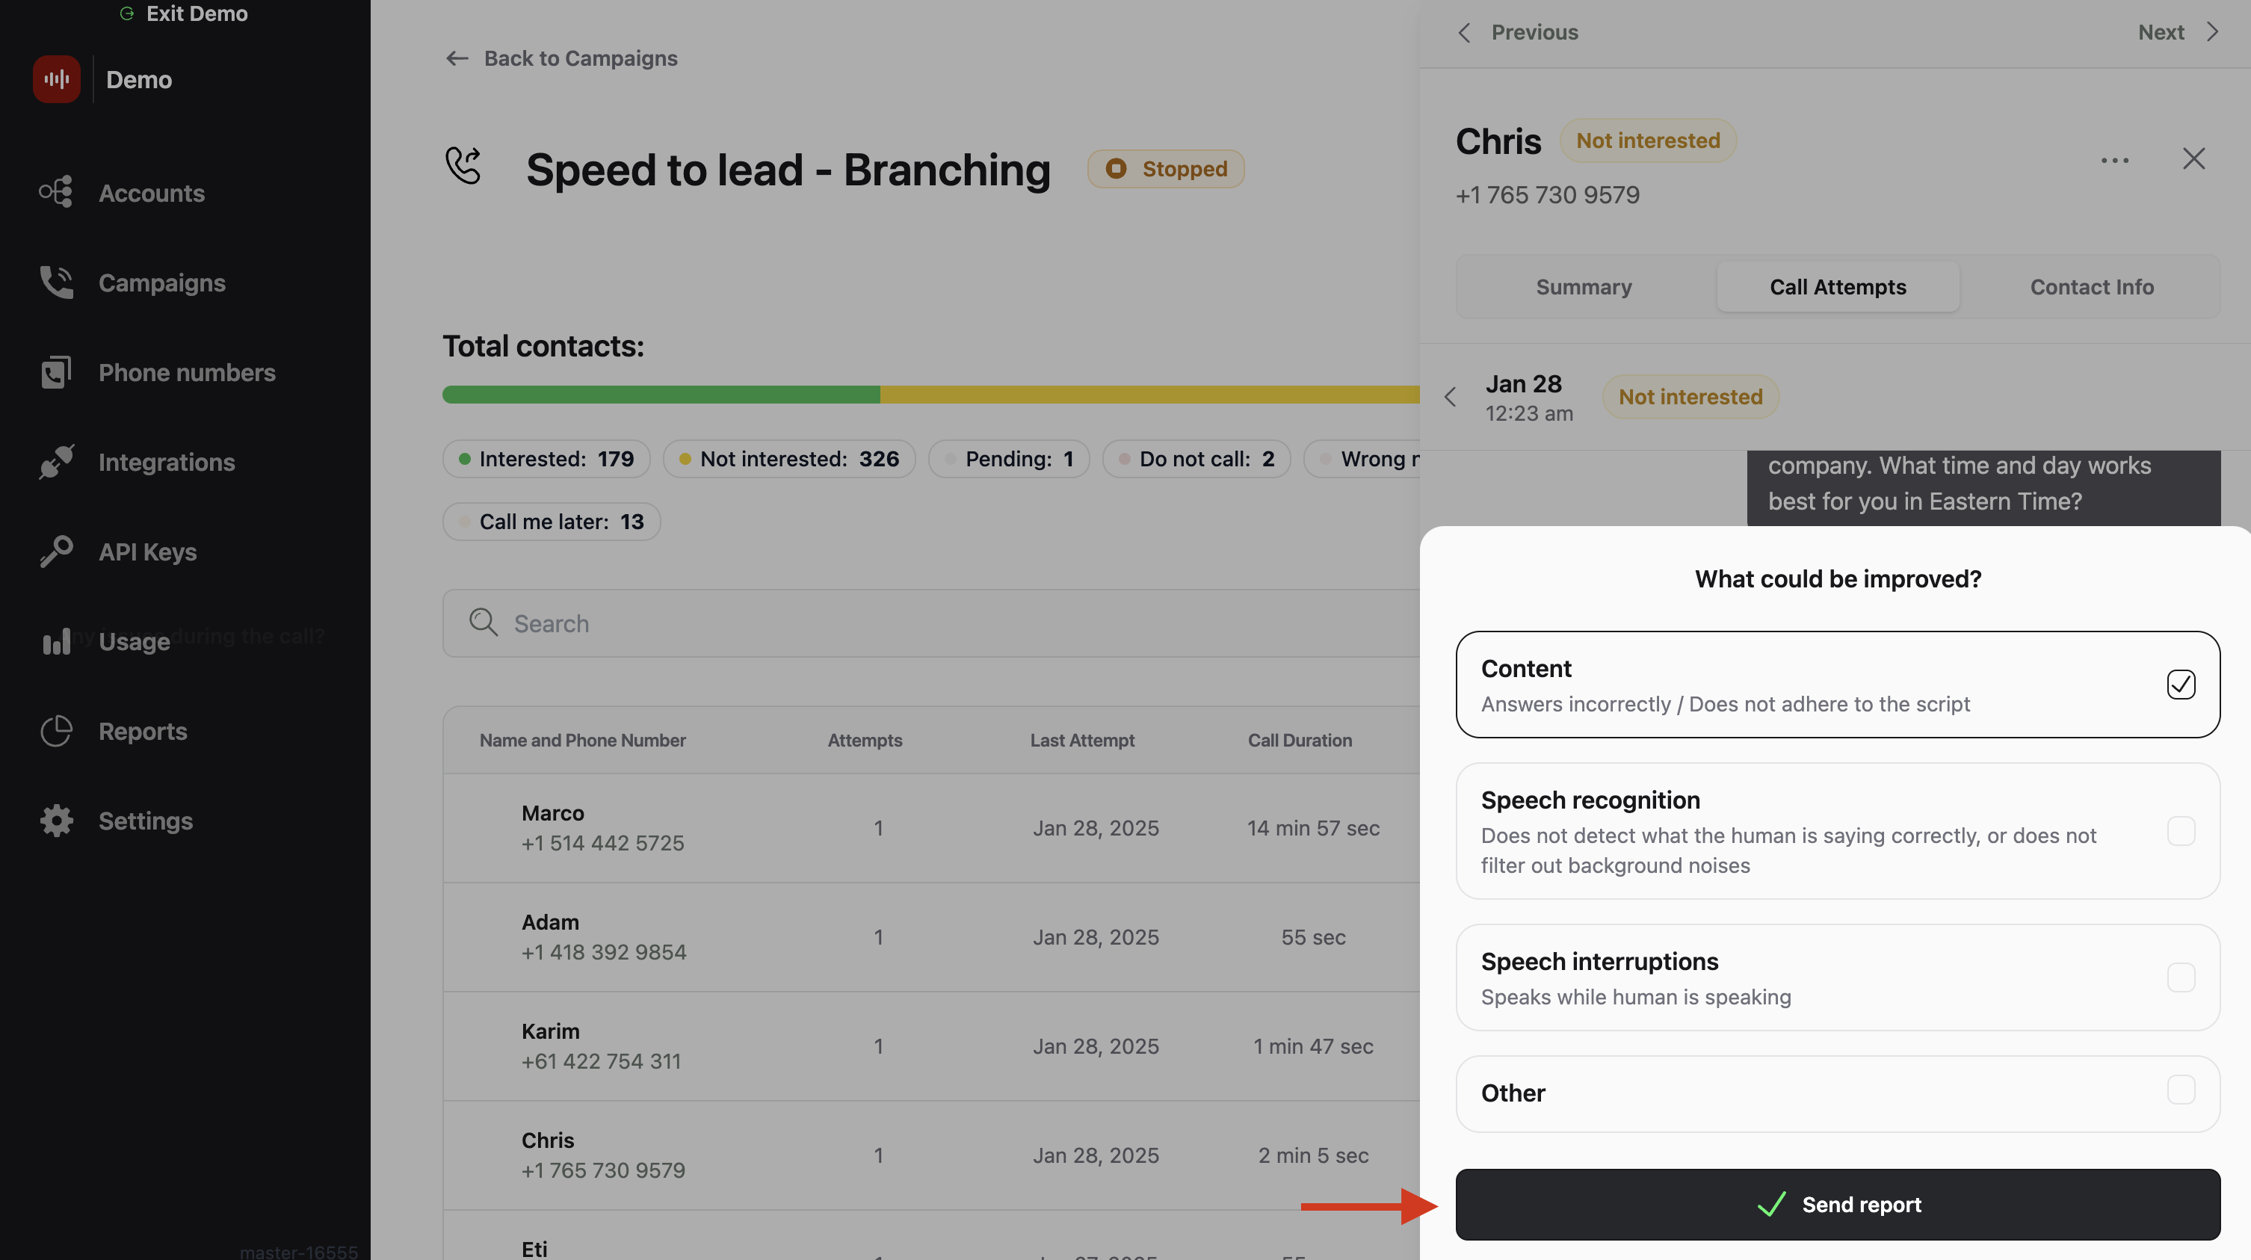Image resolution: width=2251 pixels, height=1260 pixels.
Task: Click the chevron beside Jan 28 attempt
Action: click(x=1451, y=397)
